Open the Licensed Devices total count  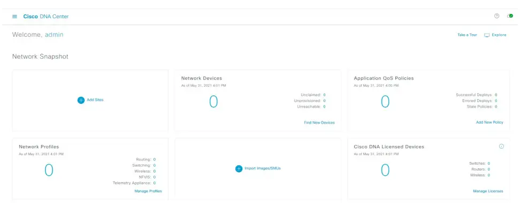click(385, 170)
